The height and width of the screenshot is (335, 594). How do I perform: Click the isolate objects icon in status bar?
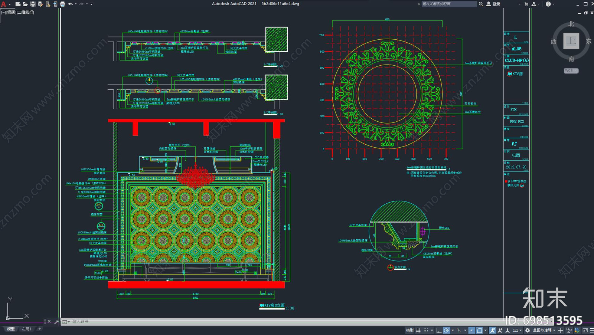569,330
